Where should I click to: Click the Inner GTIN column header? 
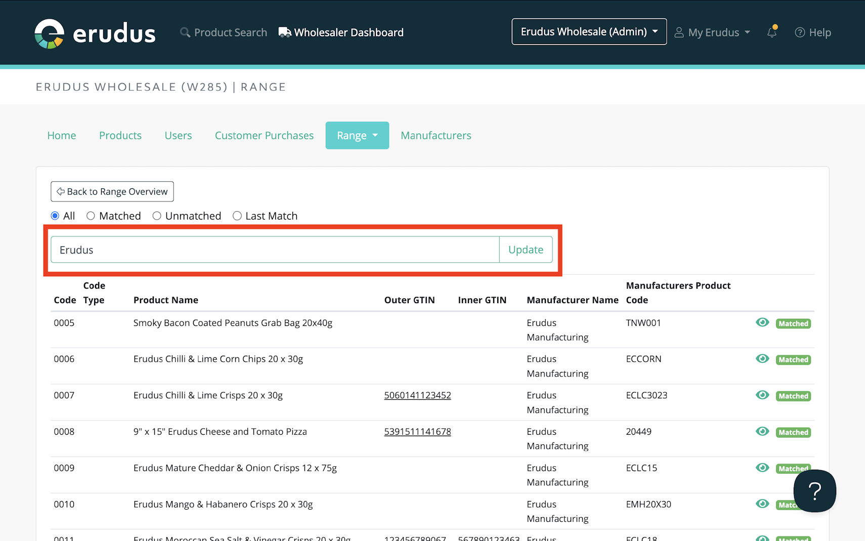[482, 300]
